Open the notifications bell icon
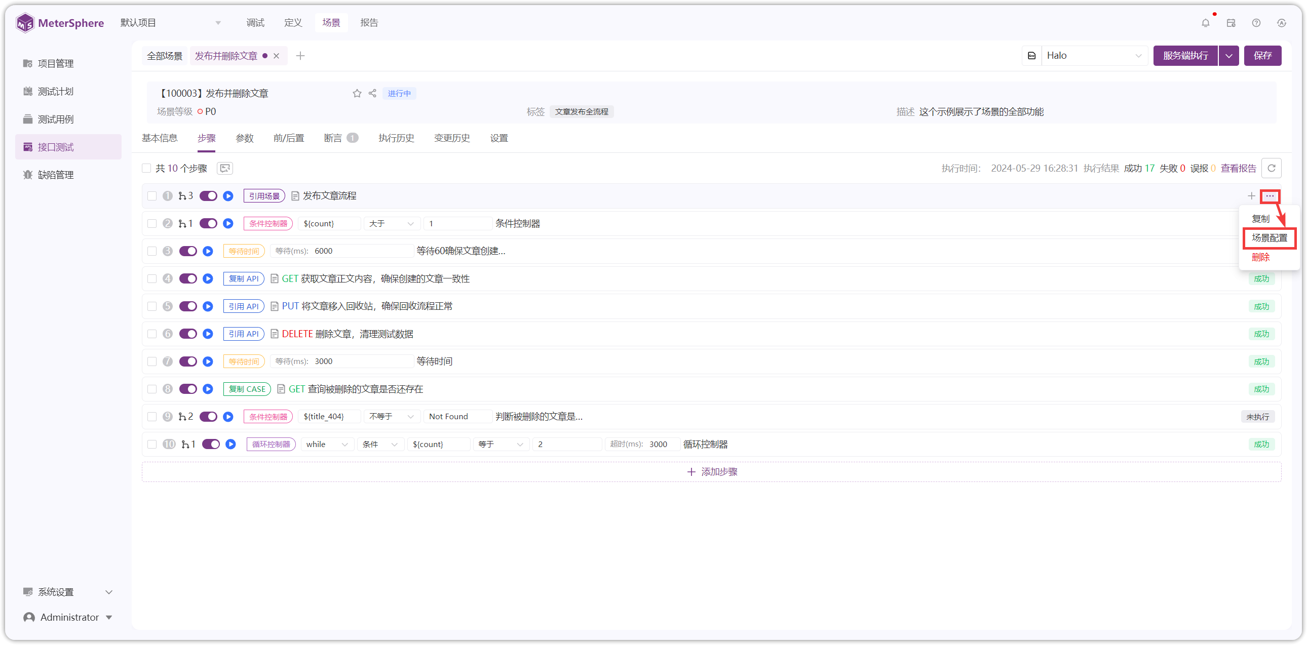 click(x=1206, y=23)
